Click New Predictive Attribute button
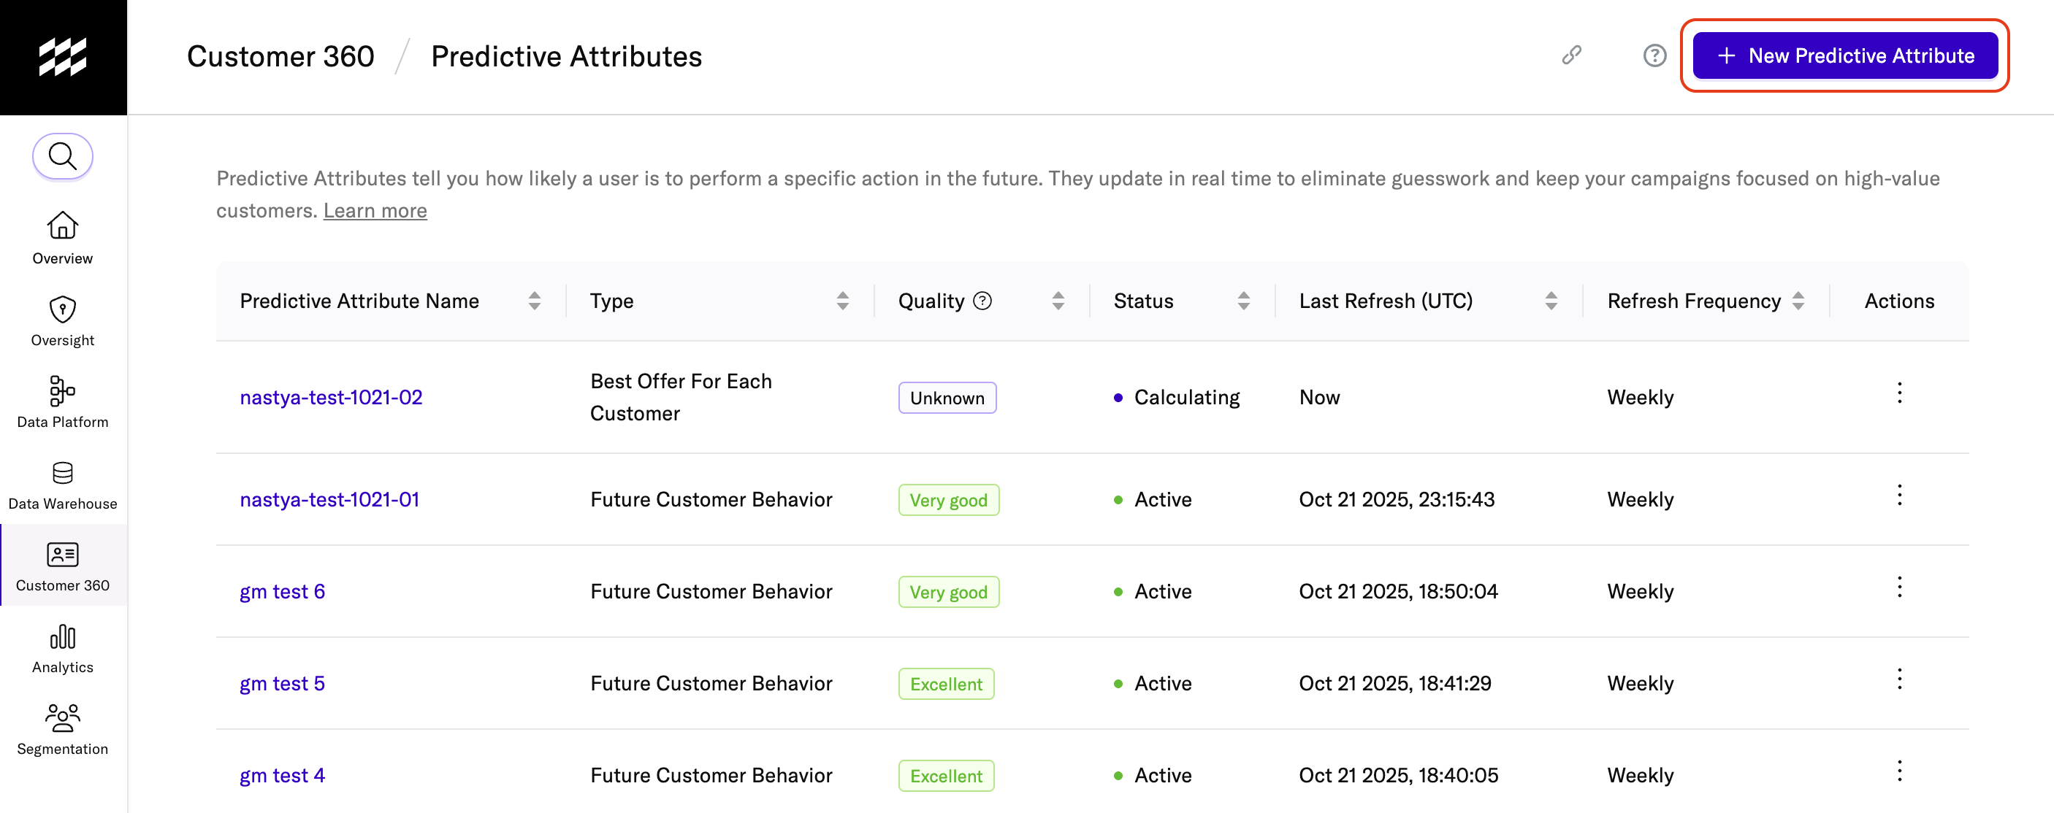Image resolution: width=2054 pixels, height=813 pixels. [1844, 55]
